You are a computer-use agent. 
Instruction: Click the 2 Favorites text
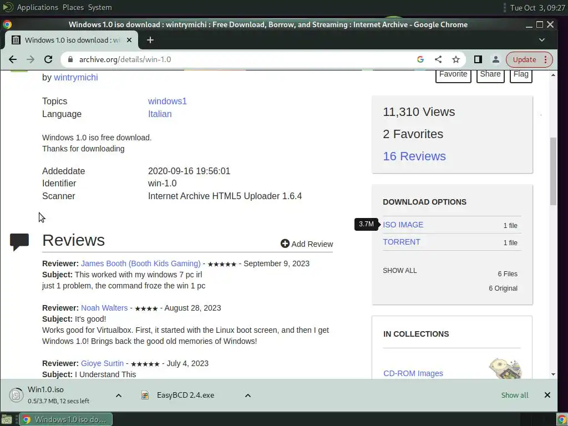pos(413,134)
